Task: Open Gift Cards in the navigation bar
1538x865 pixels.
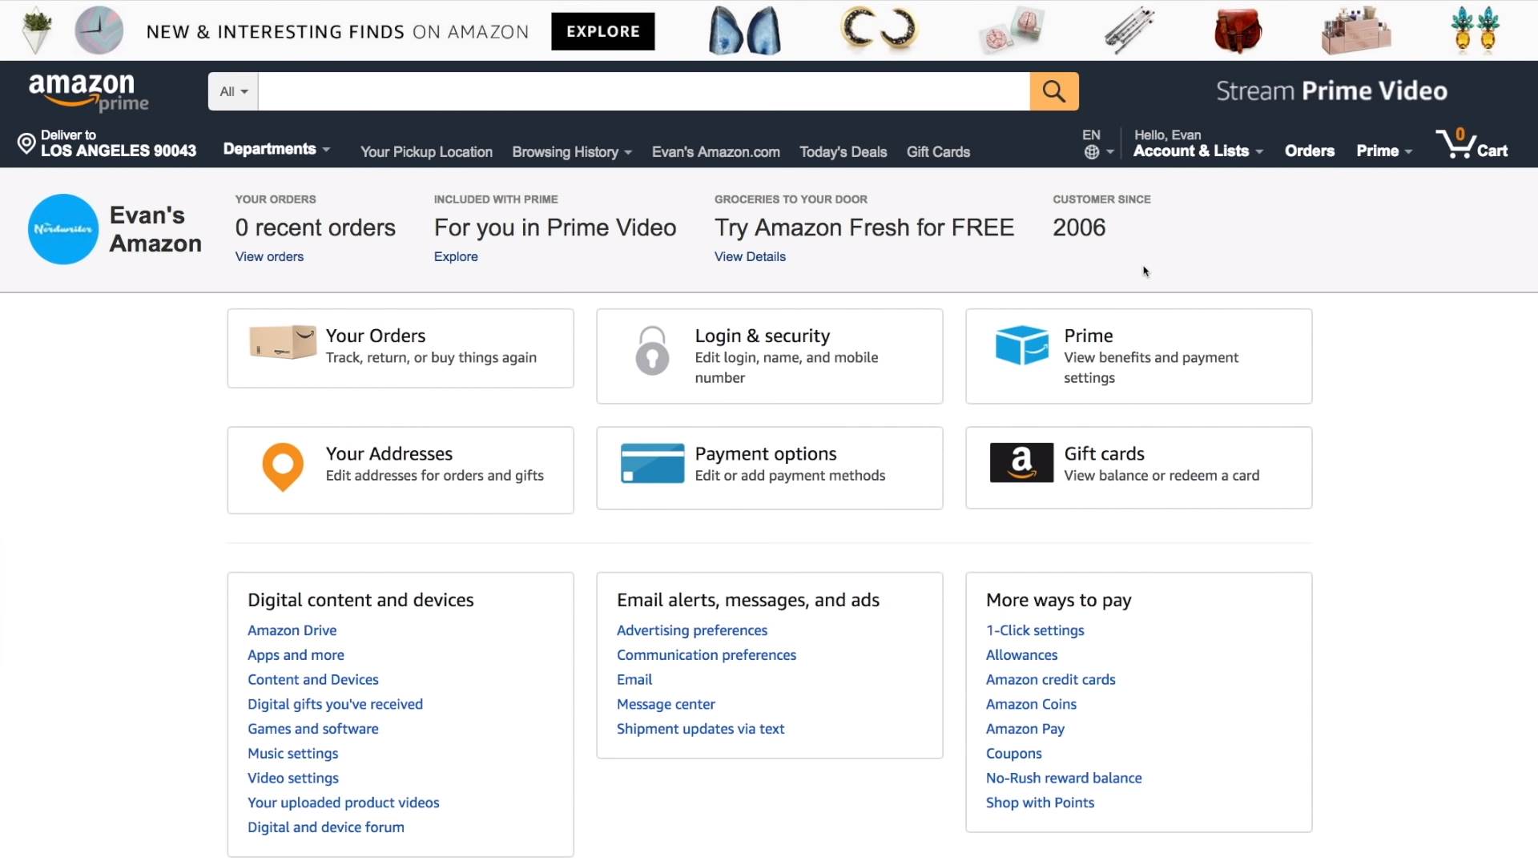Action: point(938,152)
